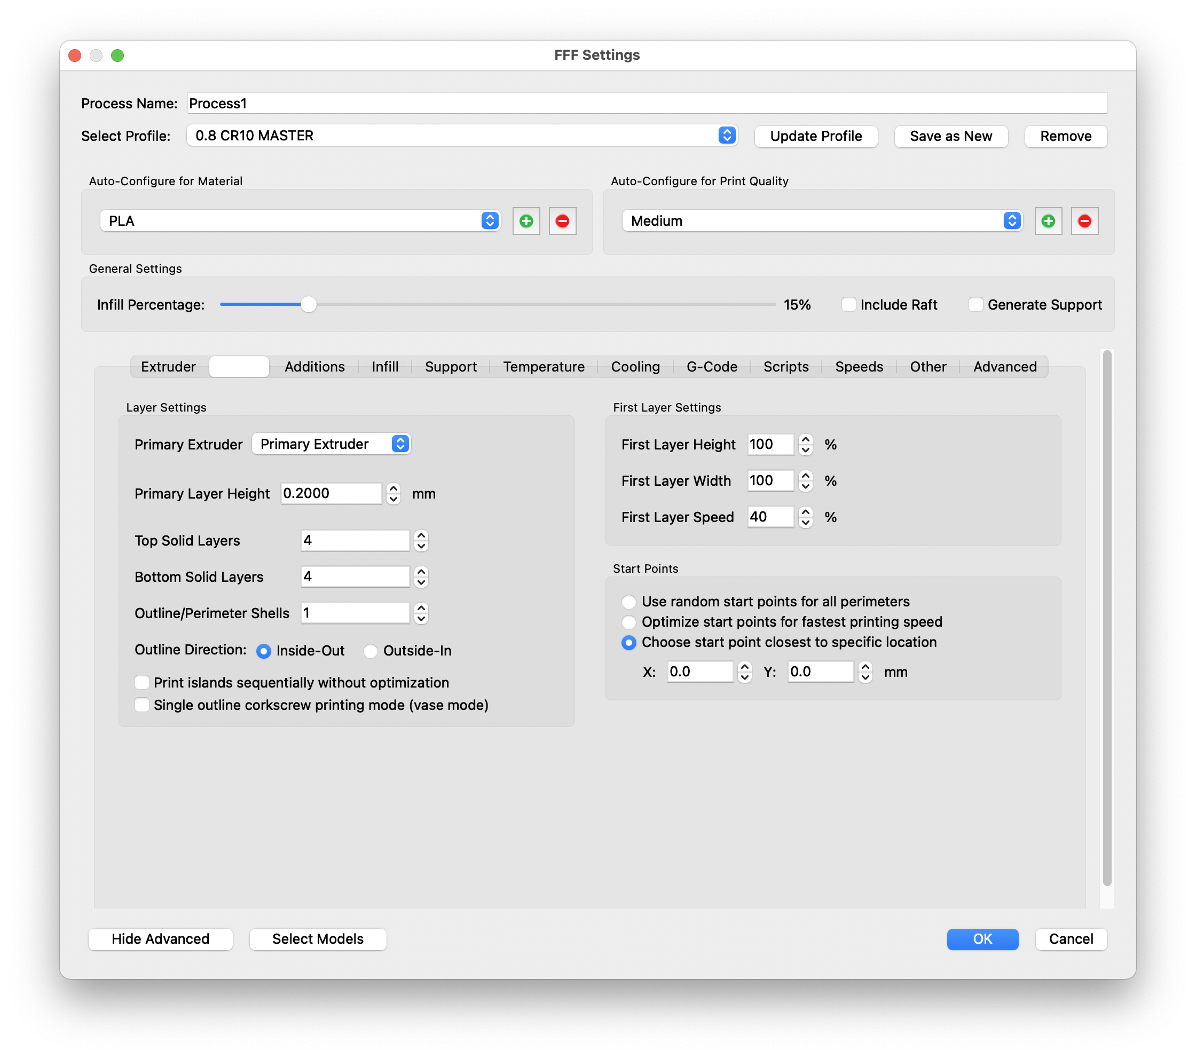Increase Outline/Perimeter Shells stepper arrow
The height and width of the screenshot is (1058, 1196).
(x=421, y=607)
